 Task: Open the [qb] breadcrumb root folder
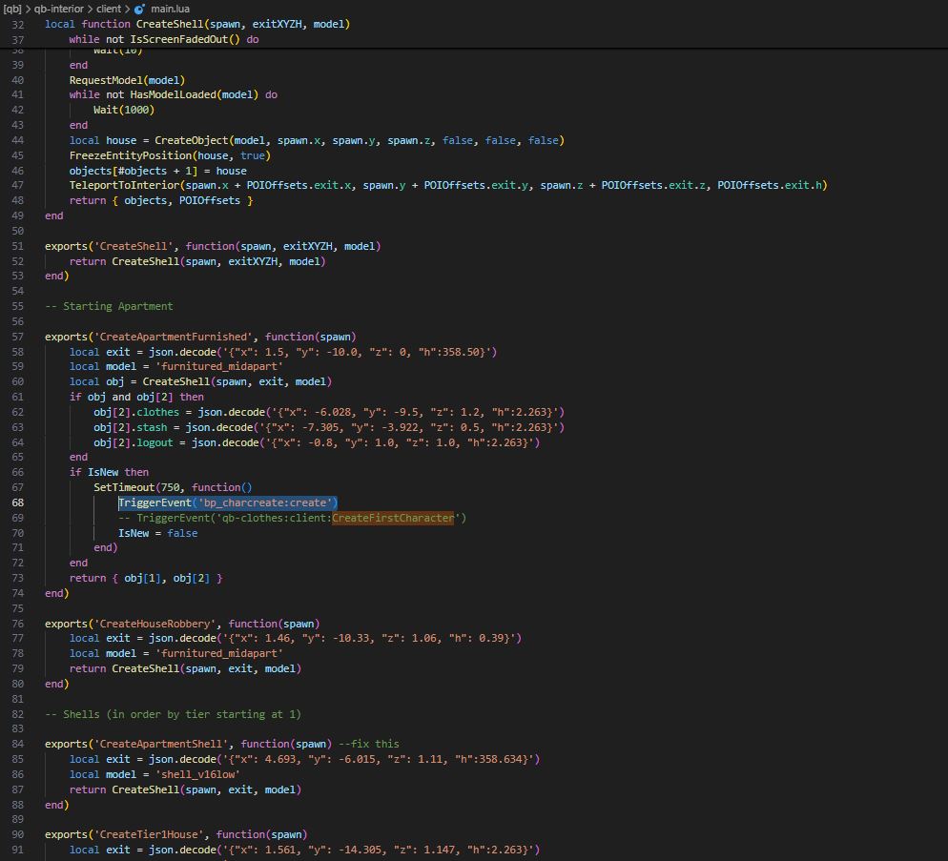click(x=13, y=9)
